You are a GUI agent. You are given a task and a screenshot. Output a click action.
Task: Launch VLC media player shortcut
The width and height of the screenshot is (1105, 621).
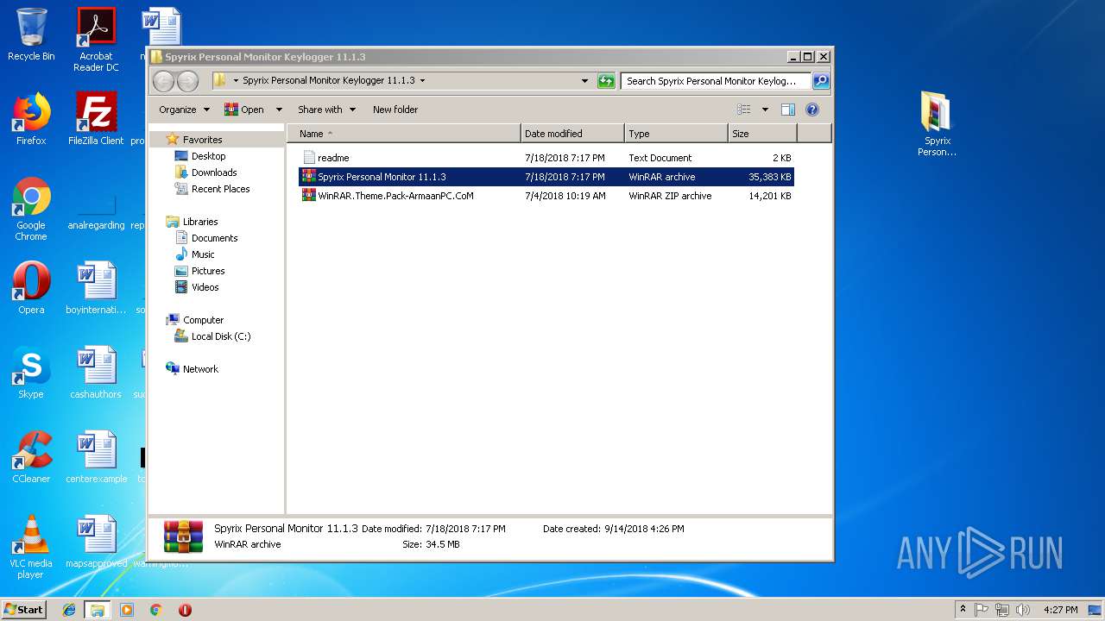point(31,547)
